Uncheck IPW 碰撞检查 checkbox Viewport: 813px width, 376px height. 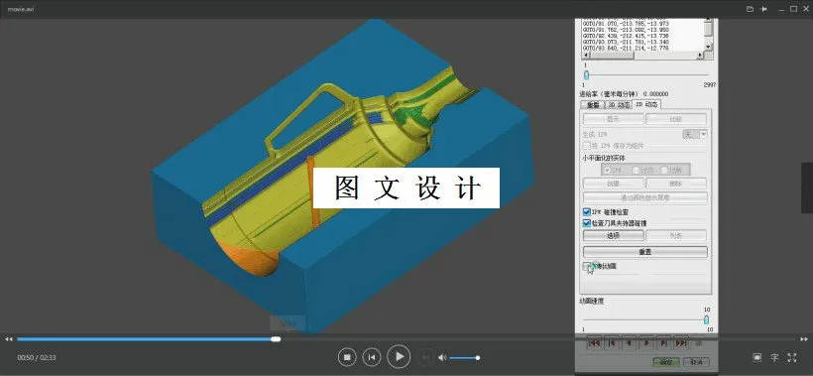[x=586, y=212]
